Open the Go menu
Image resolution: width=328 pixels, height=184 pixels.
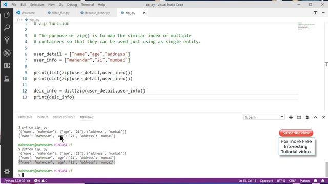(61, 5)
